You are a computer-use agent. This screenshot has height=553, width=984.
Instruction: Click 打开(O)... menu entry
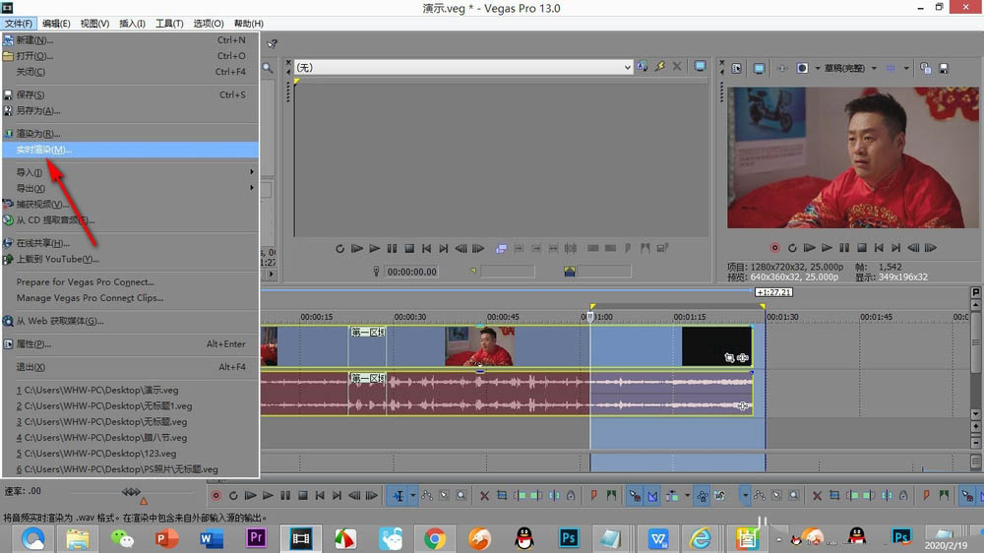pos(130,55)
